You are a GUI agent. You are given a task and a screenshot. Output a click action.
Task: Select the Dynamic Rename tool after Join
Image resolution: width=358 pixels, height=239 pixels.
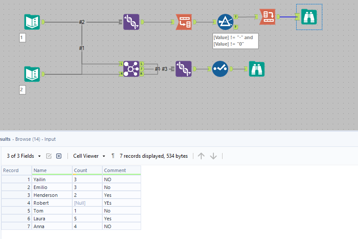tap(183, 69)
